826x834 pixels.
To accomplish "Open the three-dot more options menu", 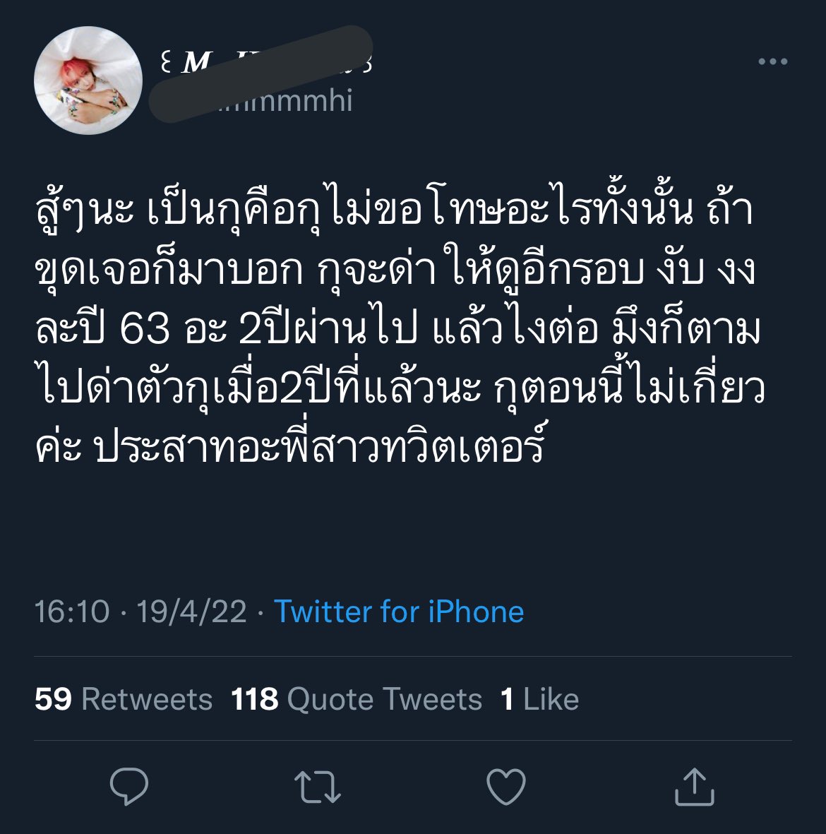I will pos(772,61).
